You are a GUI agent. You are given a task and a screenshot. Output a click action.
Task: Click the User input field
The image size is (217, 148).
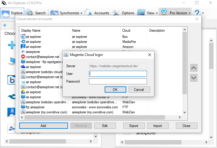click(118, 74)
